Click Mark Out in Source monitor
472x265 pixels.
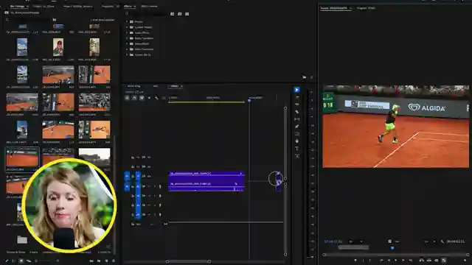[x=370, y=260]
